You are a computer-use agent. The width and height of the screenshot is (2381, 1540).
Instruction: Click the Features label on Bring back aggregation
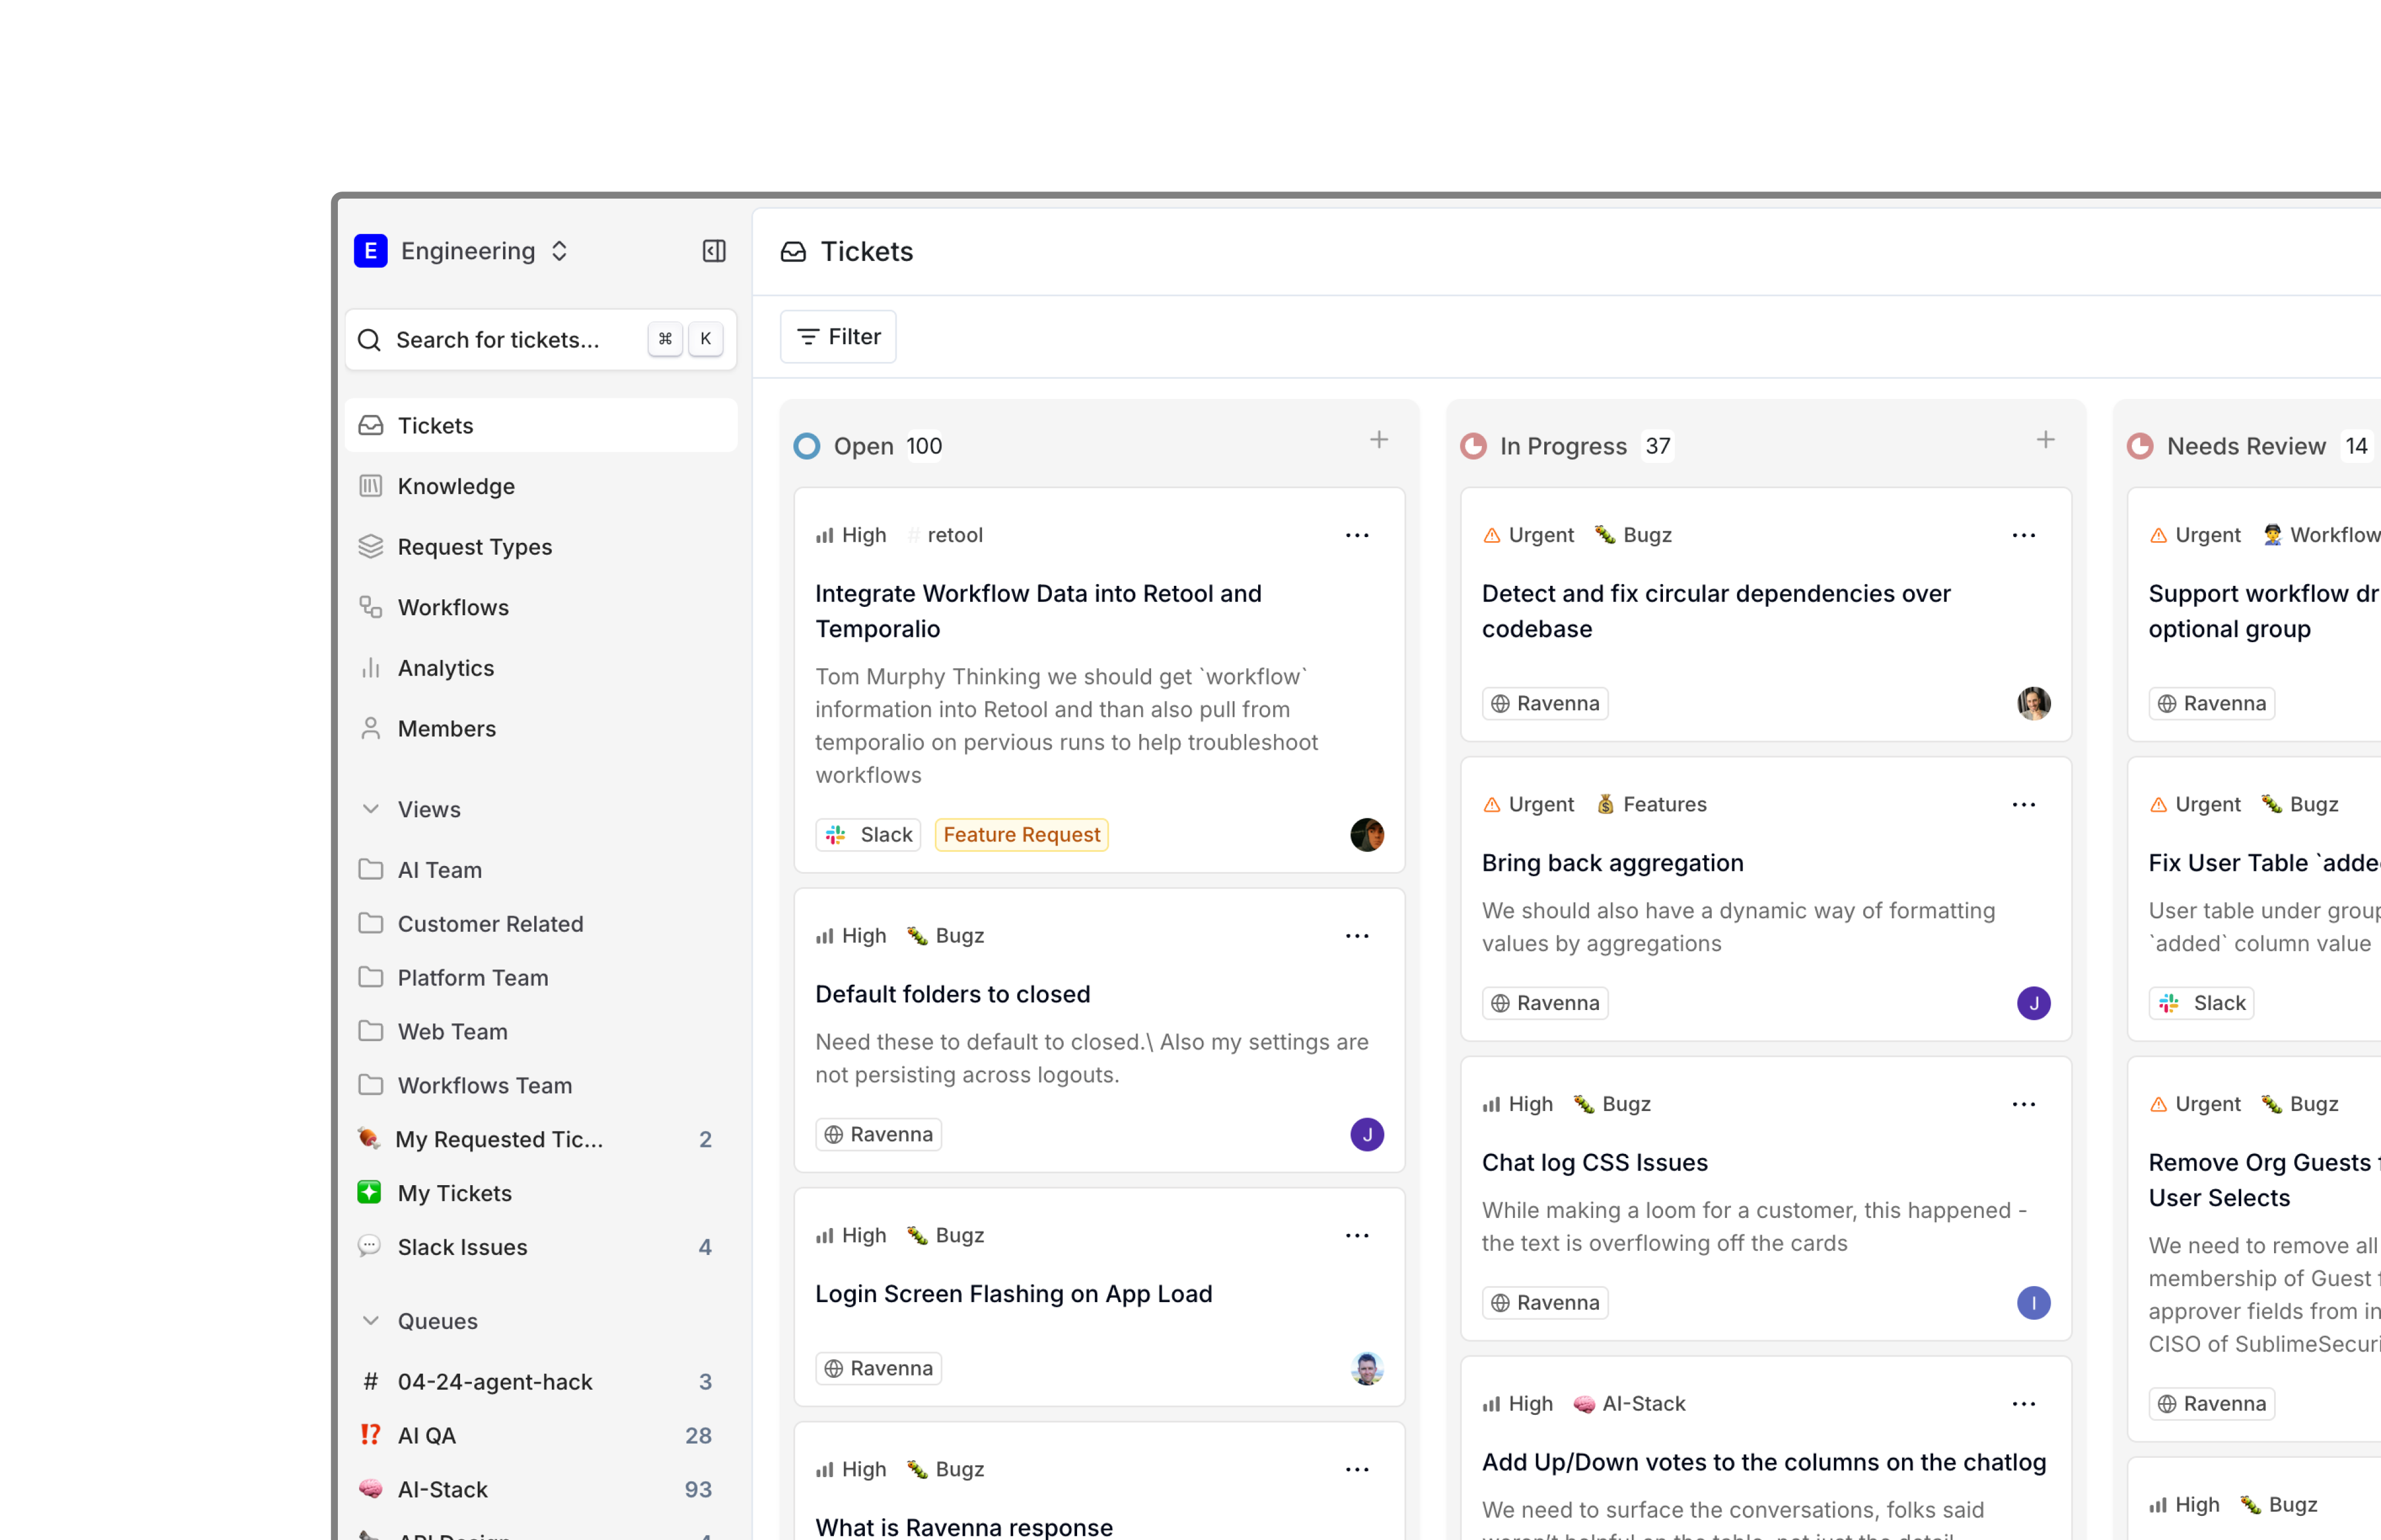click(x=1651, y=805)
